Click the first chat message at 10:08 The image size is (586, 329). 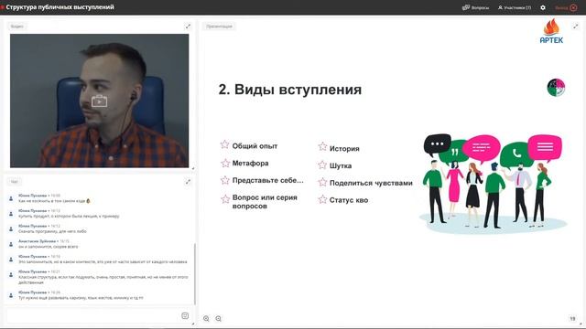click(x=55, y=198)
